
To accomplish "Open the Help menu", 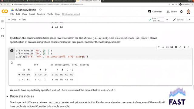I will click(x=57, y=14).
